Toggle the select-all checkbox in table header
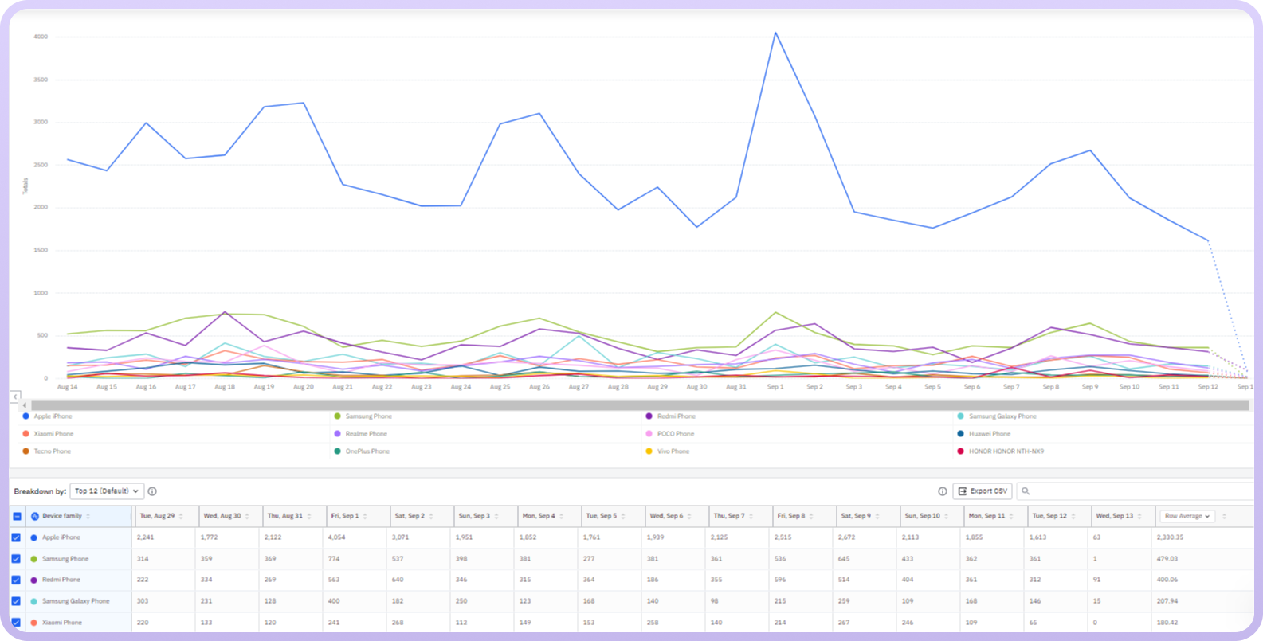Image resolution: width=1263 pixels, height=641 pixels. 17,516
